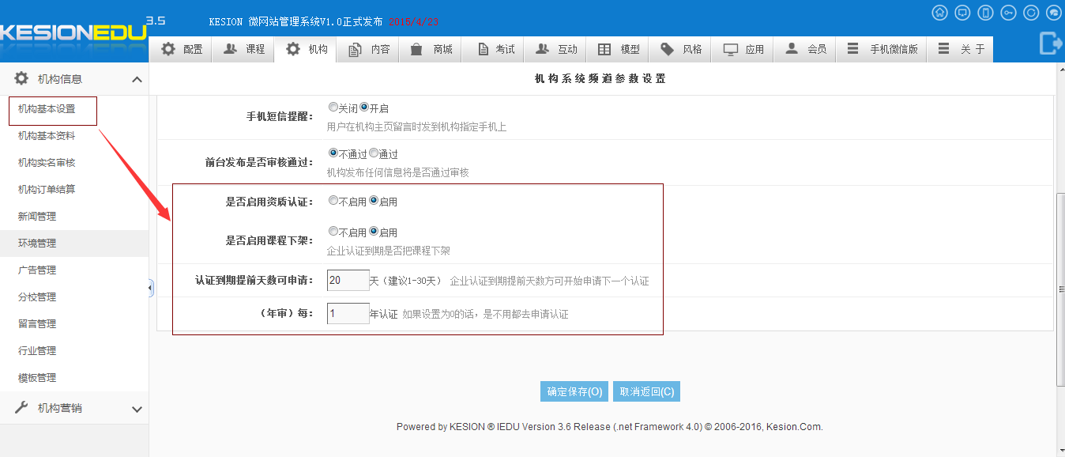Click the 认证到期提前天数 input field
This screenshot has width=1065, height=457.
(348, 281)
